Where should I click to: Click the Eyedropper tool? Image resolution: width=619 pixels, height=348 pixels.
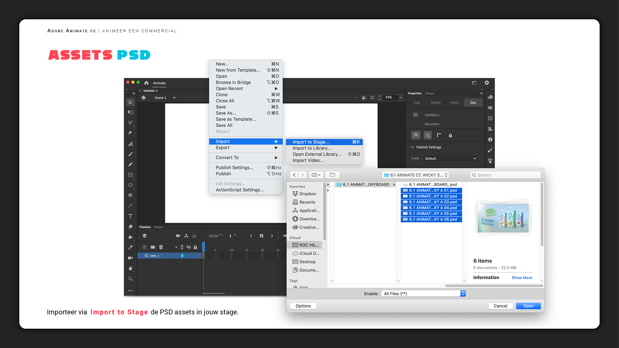tap(130, 247)
